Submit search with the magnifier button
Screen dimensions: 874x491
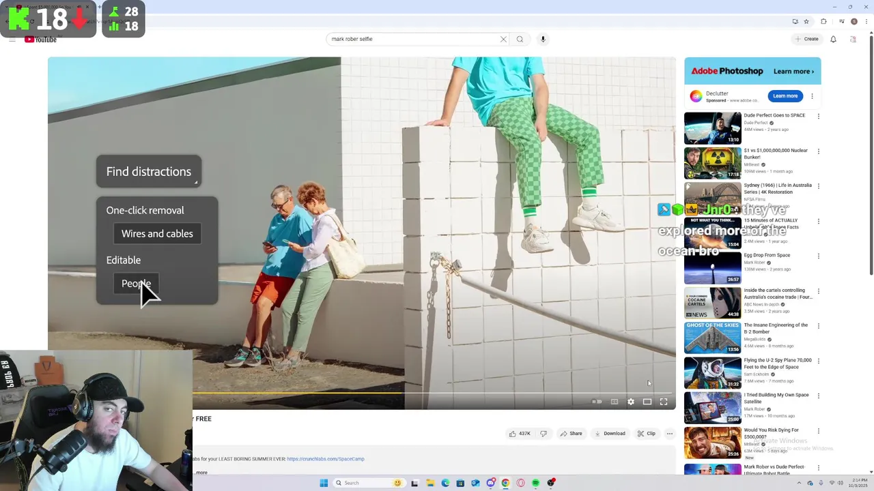point(520,39)
